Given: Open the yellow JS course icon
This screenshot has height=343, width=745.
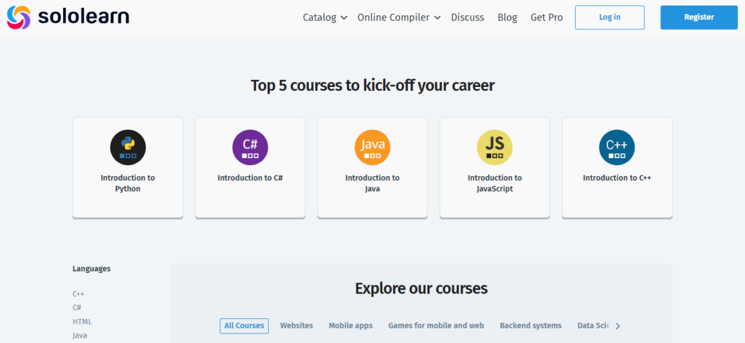Looking at the screenshot, I should pyautogui.click(x=495, y=147).
